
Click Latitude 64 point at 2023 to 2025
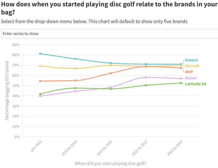click(181, 83)
